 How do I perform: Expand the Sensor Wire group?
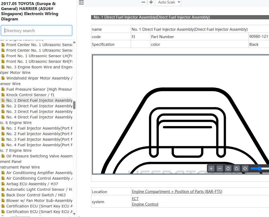coord(10,84)
